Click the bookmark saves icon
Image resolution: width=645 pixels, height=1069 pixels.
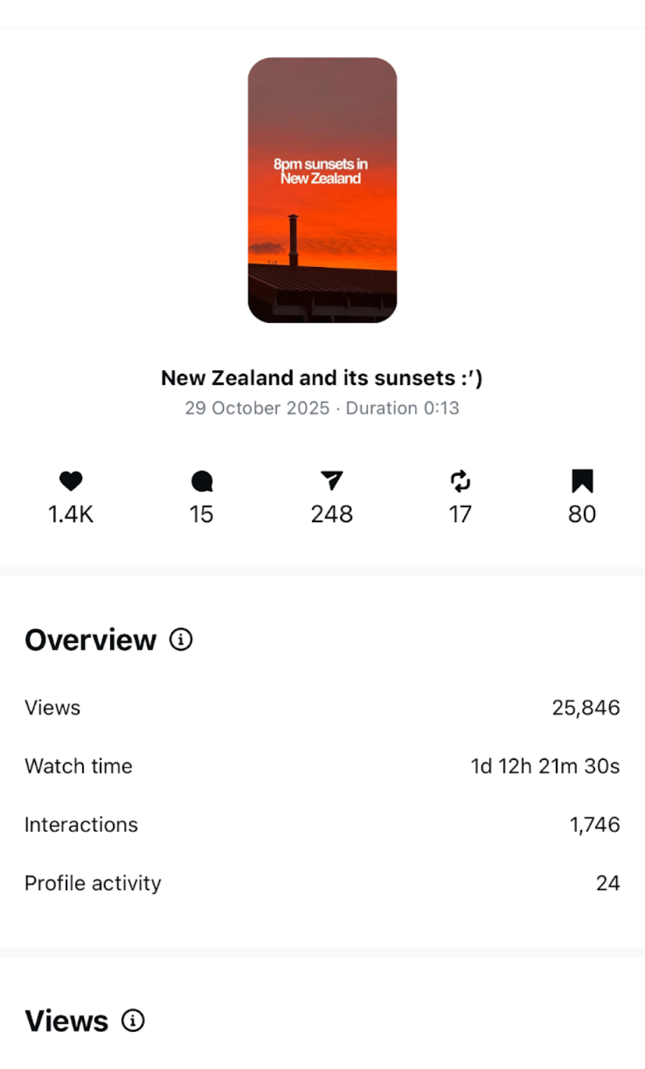(582, 482)
